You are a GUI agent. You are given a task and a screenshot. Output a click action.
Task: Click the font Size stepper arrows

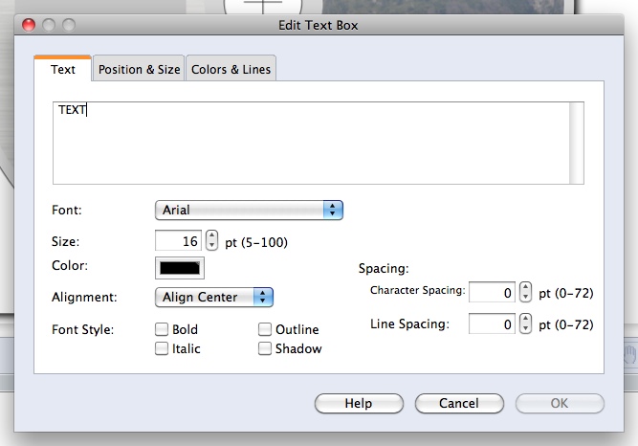(x=212, y=242)
